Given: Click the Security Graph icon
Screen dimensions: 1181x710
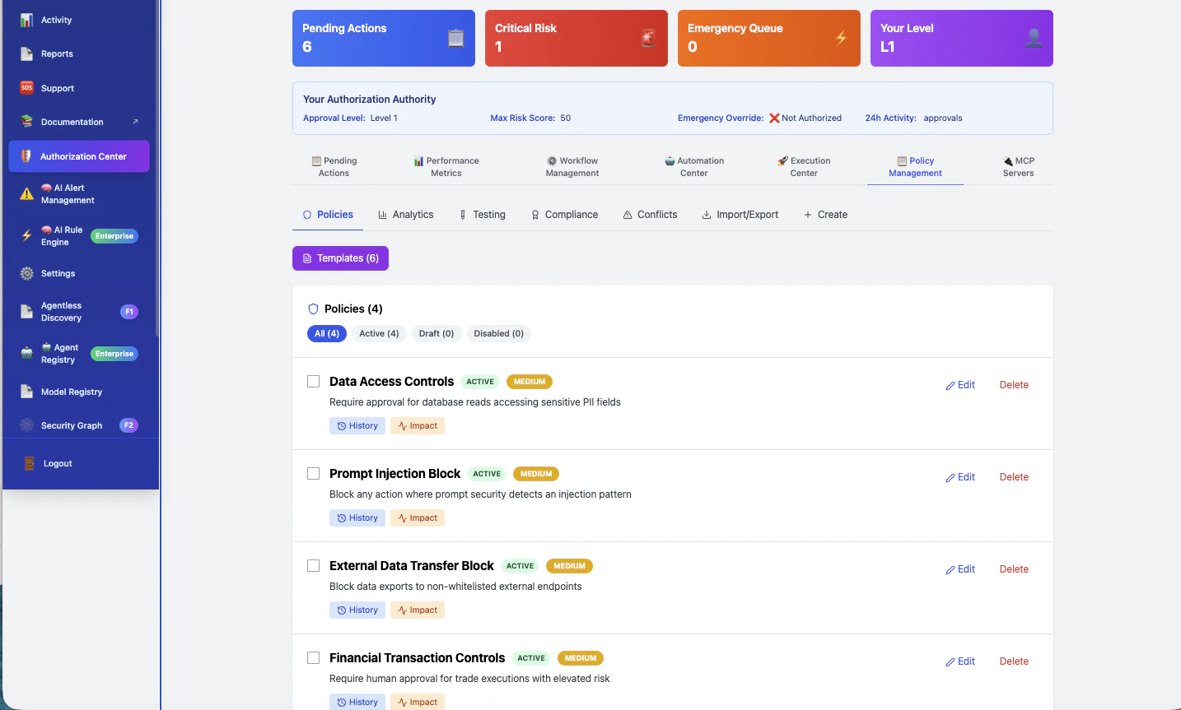Looking at the screenshot, I should (26, 425).
